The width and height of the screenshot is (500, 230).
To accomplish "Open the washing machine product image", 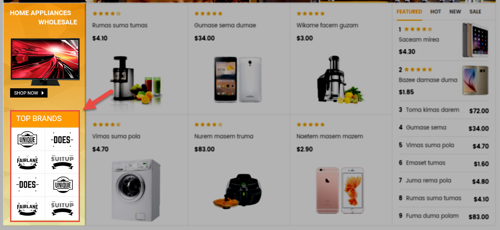I will 136,190.
